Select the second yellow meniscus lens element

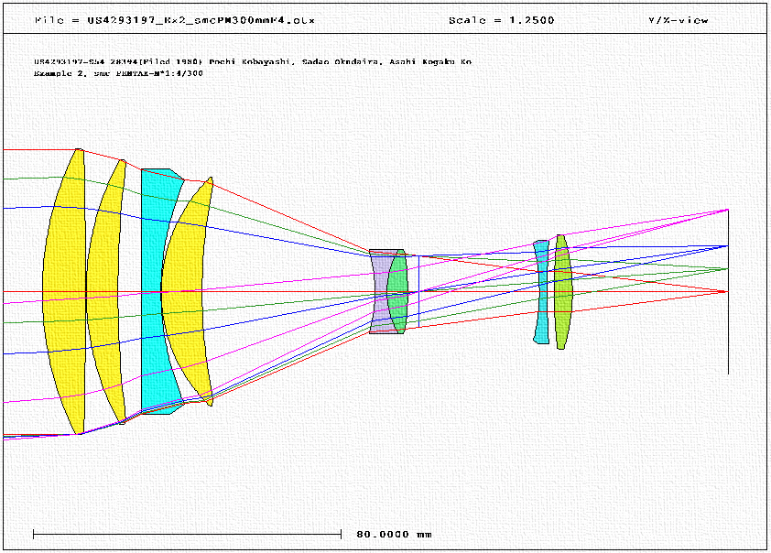pyautogui.click(x=104, y=291)
